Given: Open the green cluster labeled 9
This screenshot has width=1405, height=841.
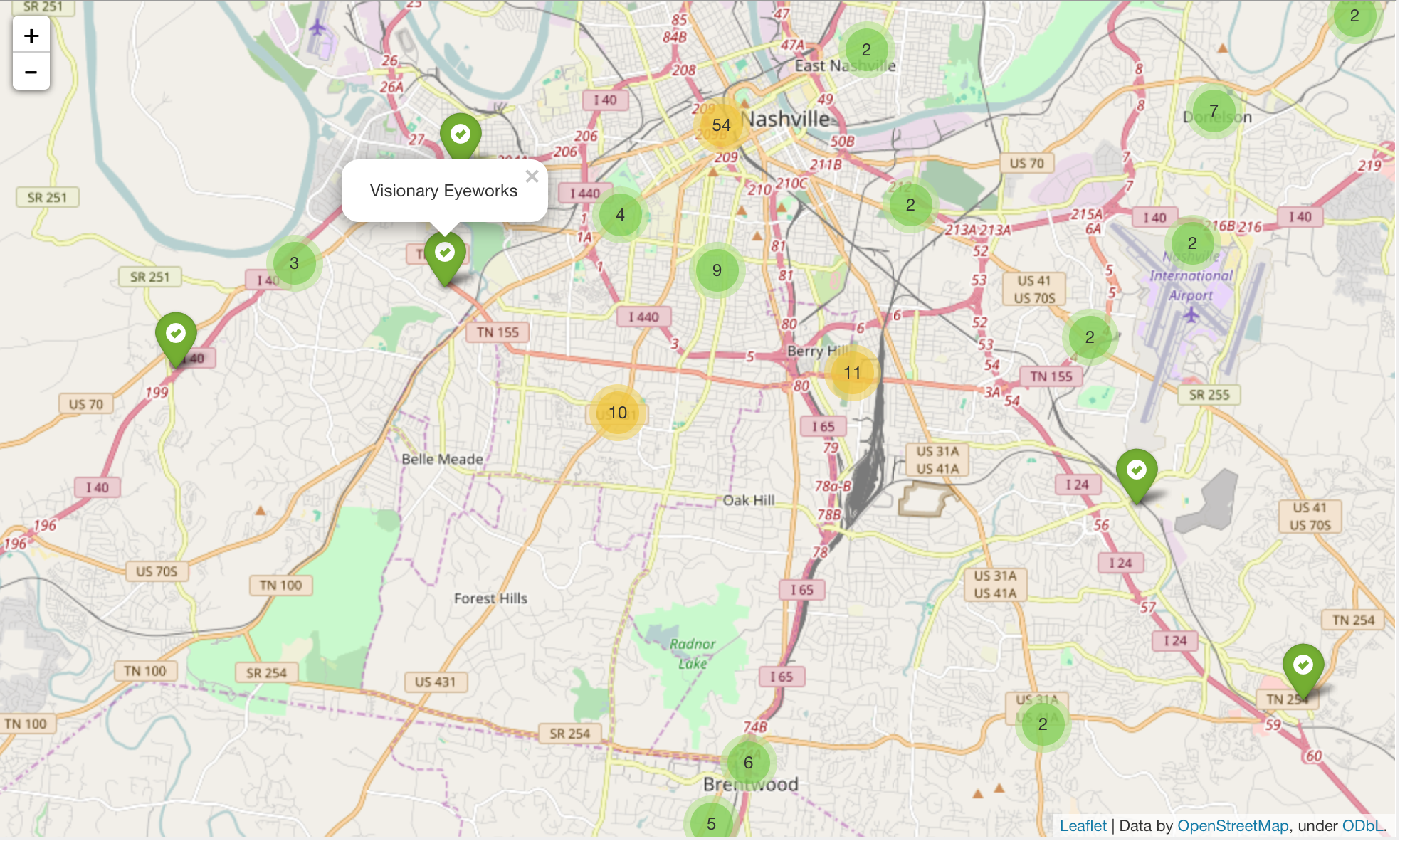Looking at the screenshot, I should pos(717,270).
